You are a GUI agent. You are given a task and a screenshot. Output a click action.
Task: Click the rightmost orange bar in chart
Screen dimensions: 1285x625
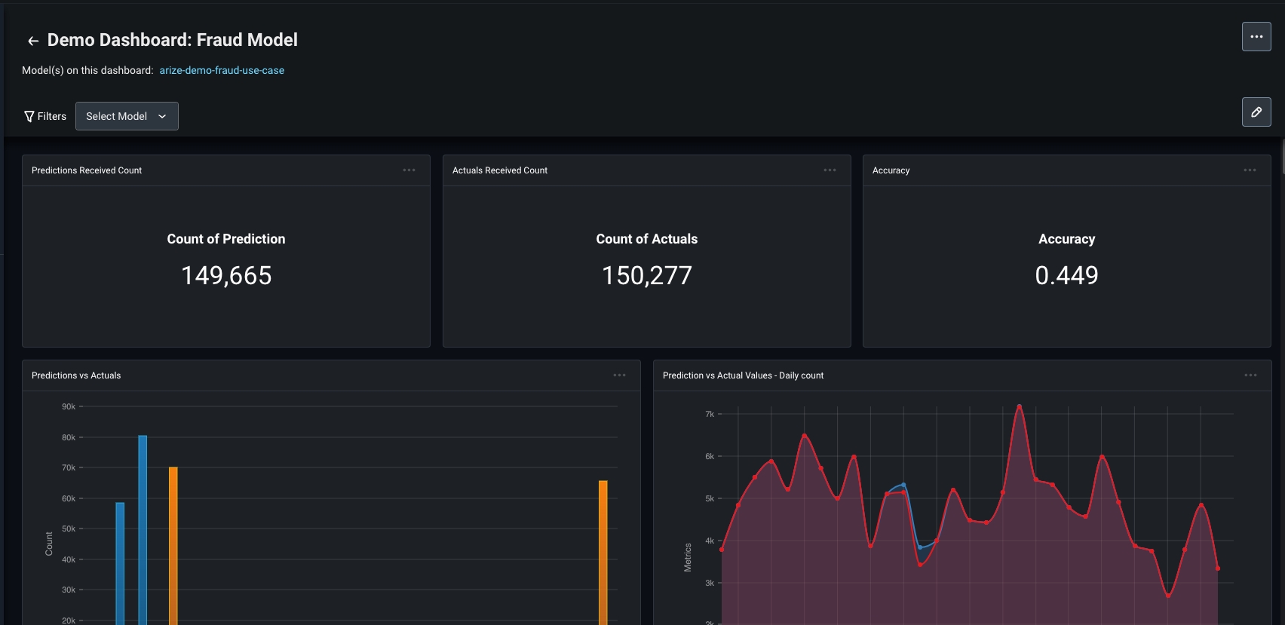(603, 553)
